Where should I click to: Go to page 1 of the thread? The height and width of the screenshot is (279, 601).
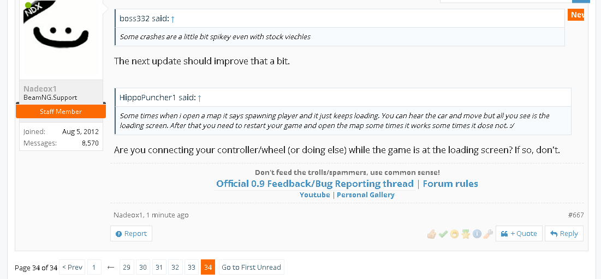(94, 267)
